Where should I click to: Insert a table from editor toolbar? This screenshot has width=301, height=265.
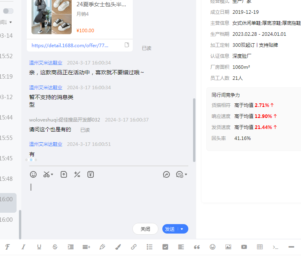pos(260,247)
